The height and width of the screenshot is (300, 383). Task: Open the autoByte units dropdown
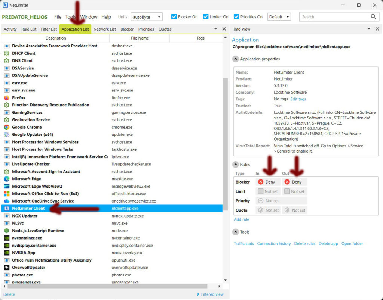click(x=146, y=17)
